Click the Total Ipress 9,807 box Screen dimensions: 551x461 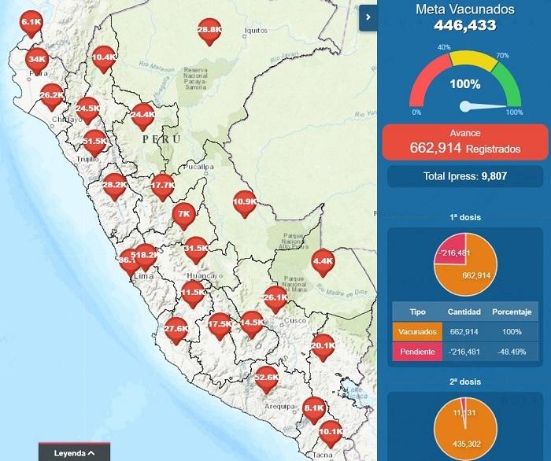pos(464,177)
